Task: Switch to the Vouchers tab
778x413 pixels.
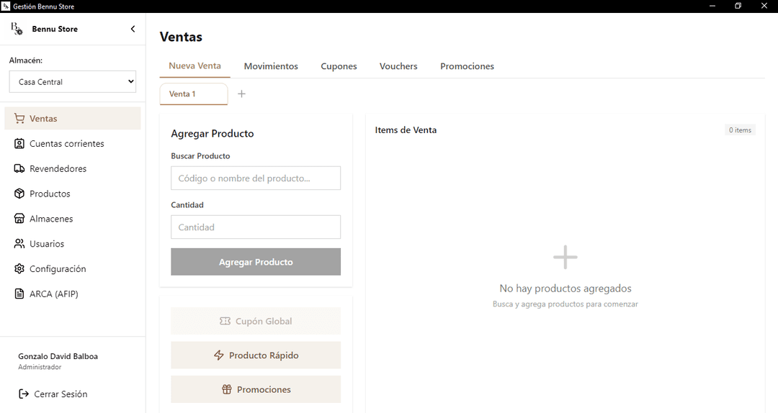Action: pos(398,66)
